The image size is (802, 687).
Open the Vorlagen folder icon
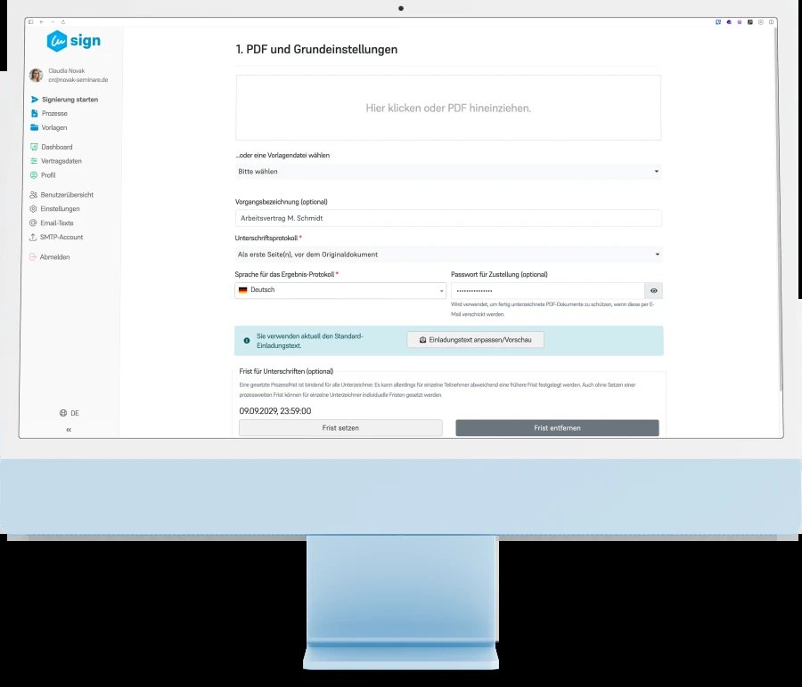34,127
